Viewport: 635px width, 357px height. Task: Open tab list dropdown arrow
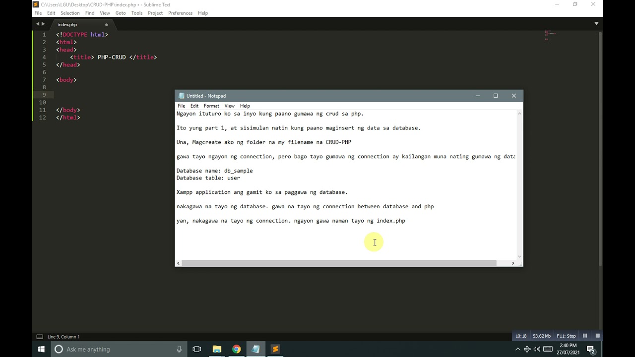(596, 24)
